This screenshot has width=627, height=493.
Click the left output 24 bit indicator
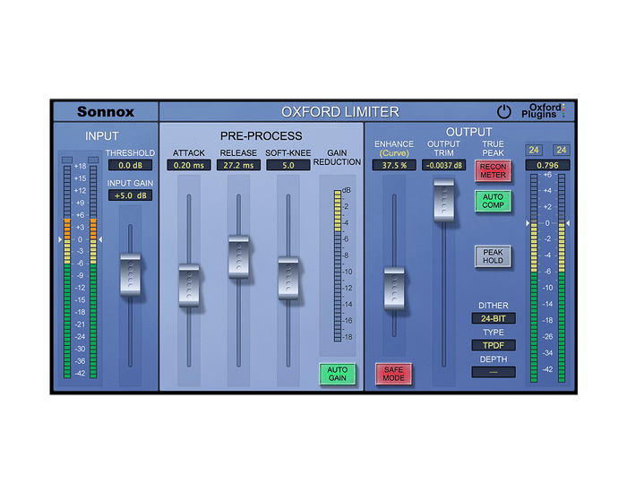(x=534, y=150)
